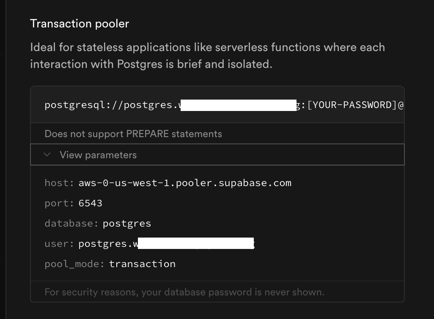Click the "Transaction pooler" heading
Viewport: 434px width, 319px height.
(80, 24)
